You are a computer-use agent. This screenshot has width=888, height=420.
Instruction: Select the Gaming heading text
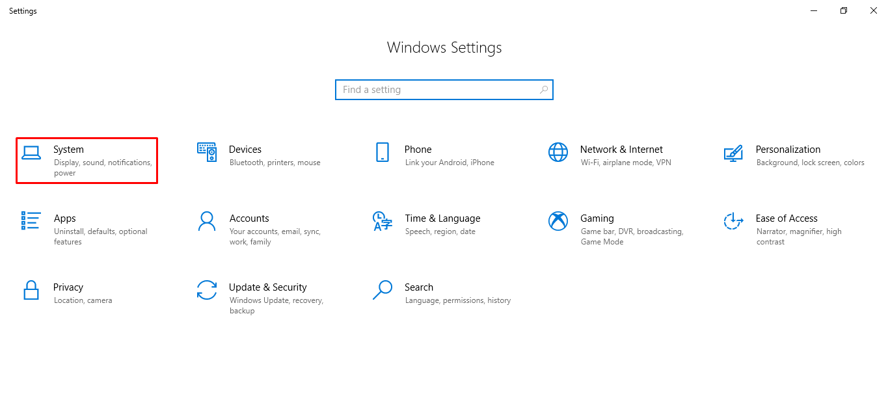(x=597, y=218)
